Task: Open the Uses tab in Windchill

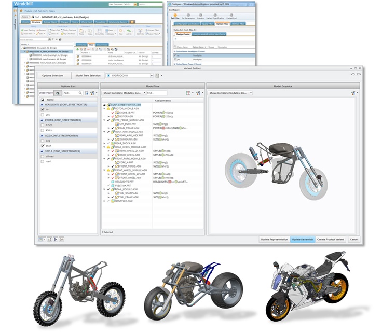Action: [91, 45]
